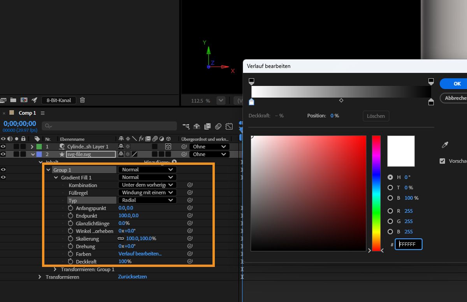Click the motion blur icon in timeline header
The width and height of the screenshot is (467, 302).
218,126
